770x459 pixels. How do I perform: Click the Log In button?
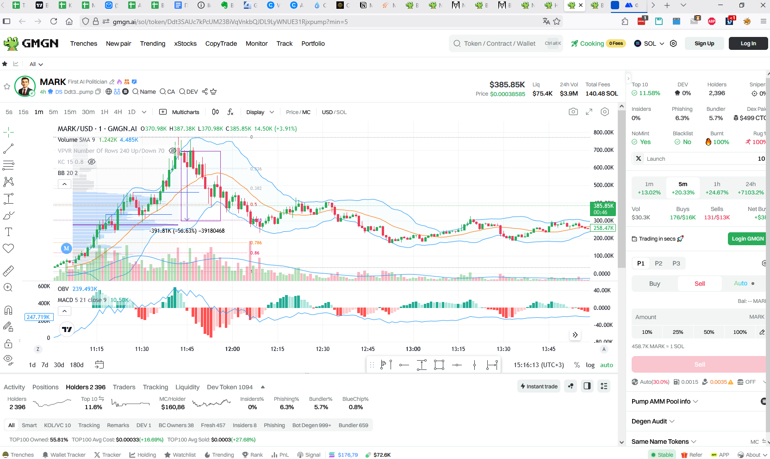click(x=748, y=43)
